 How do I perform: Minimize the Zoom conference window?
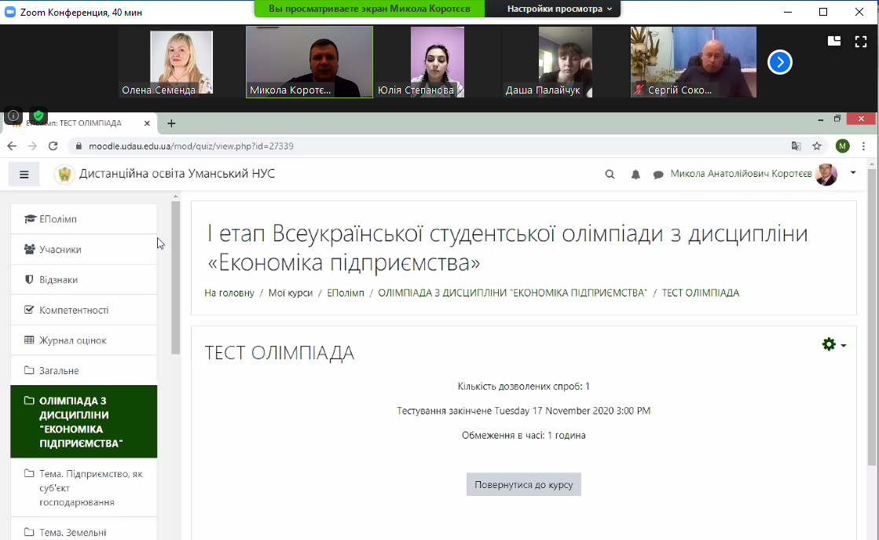(788, 12)
